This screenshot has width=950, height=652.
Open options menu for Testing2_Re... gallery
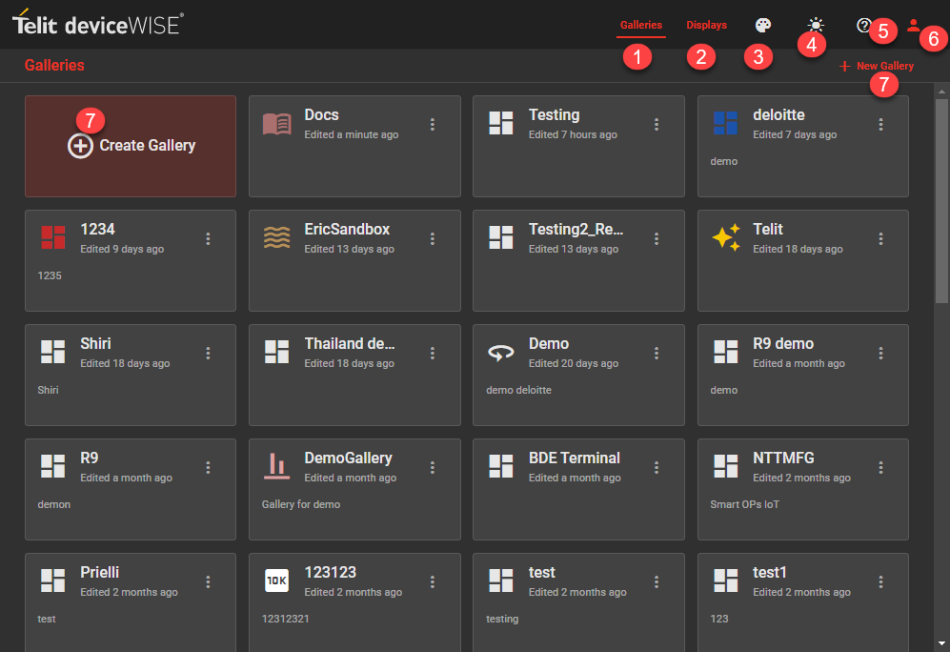657,238
